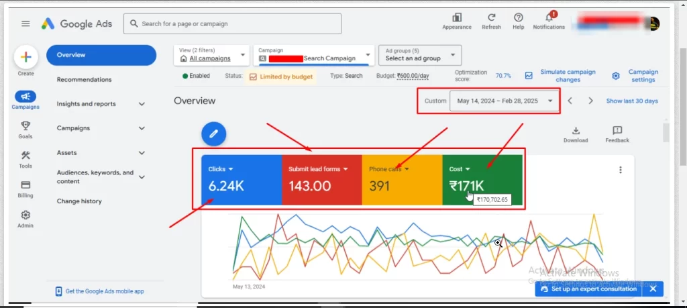The height and width of the screenshot is (308, 687).
Task: Click the Enabled status indicator
Action: click(x=197, y=76)
